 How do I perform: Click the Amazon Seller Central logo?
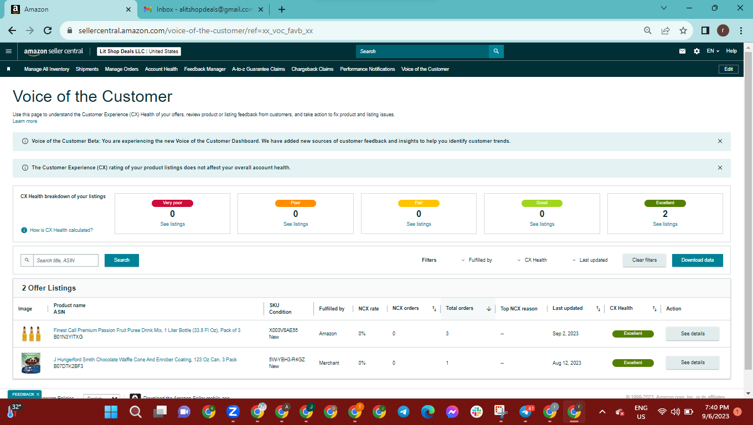click(53, 51)
